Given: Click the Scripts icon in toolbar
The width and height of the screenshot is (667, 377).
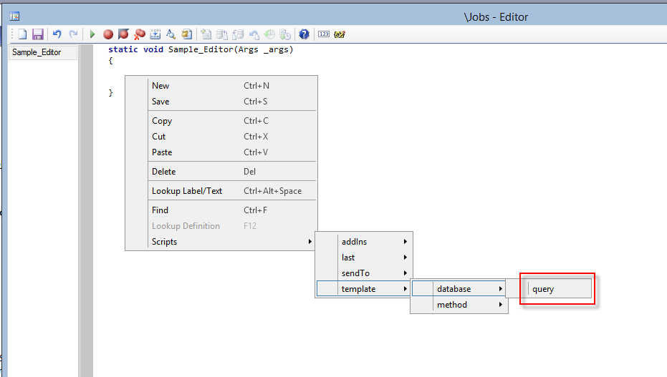Looking at the screenshot, I should (186, 34).
